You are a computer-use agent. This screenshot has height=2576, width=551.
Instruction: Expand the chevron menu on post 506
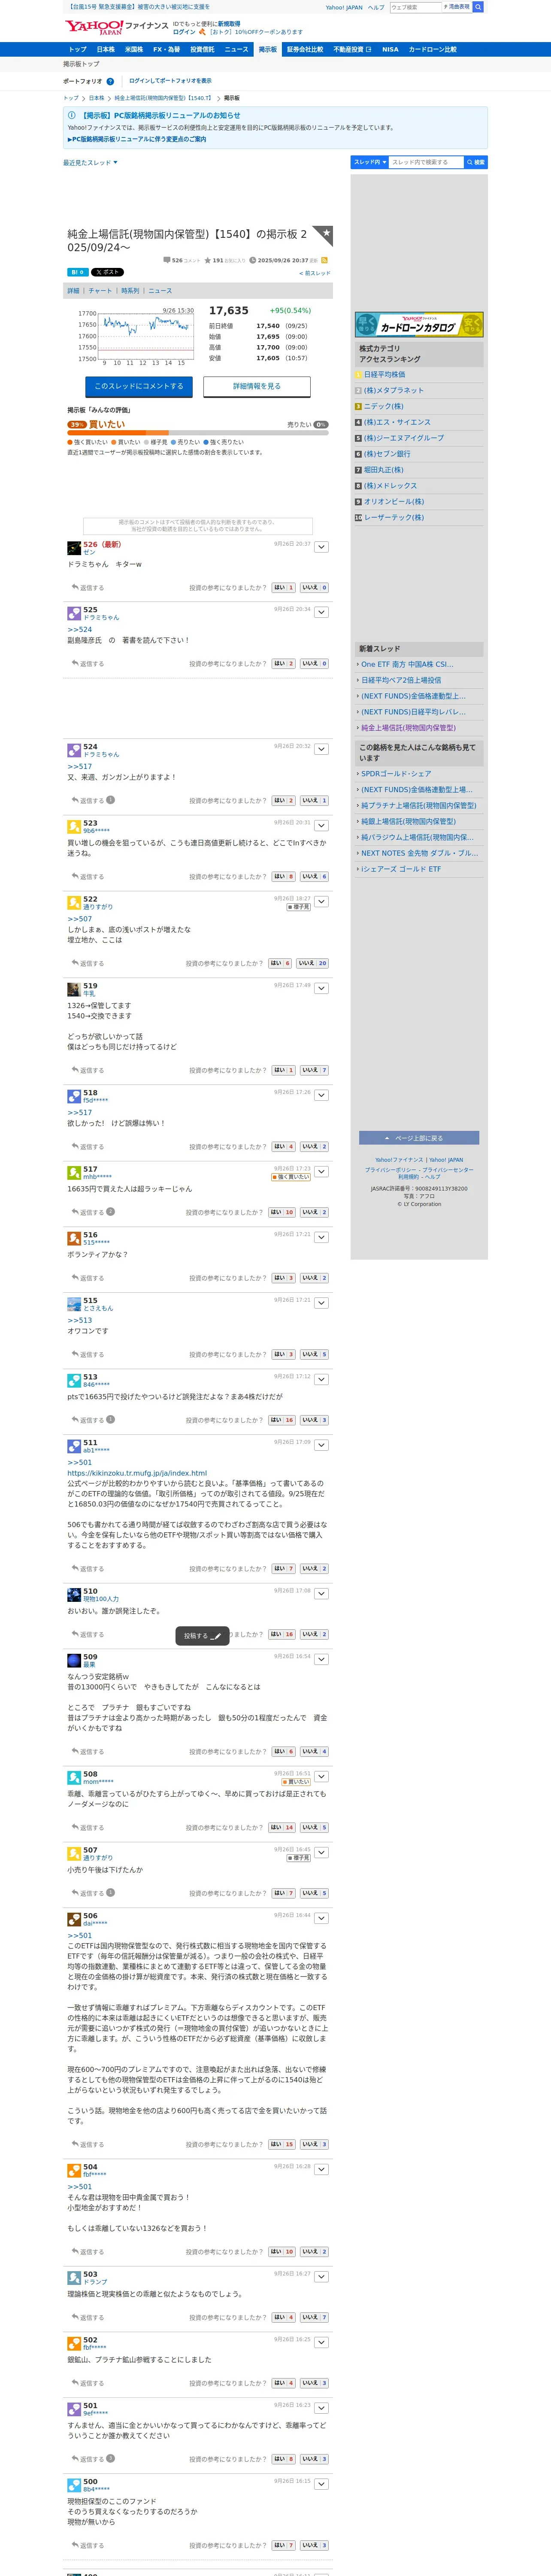click(x=321, y=1918)
